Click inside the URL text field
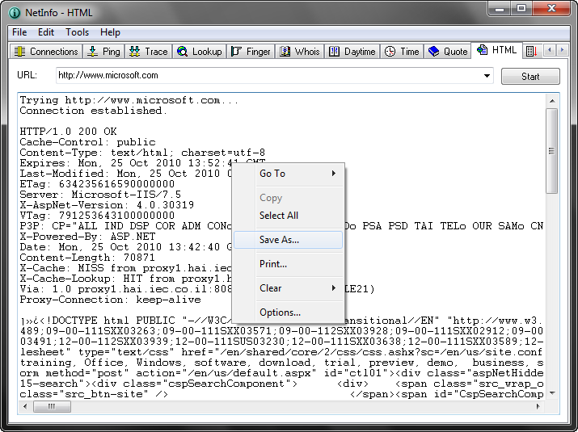 pyautogui.click(x=267, y=76)
